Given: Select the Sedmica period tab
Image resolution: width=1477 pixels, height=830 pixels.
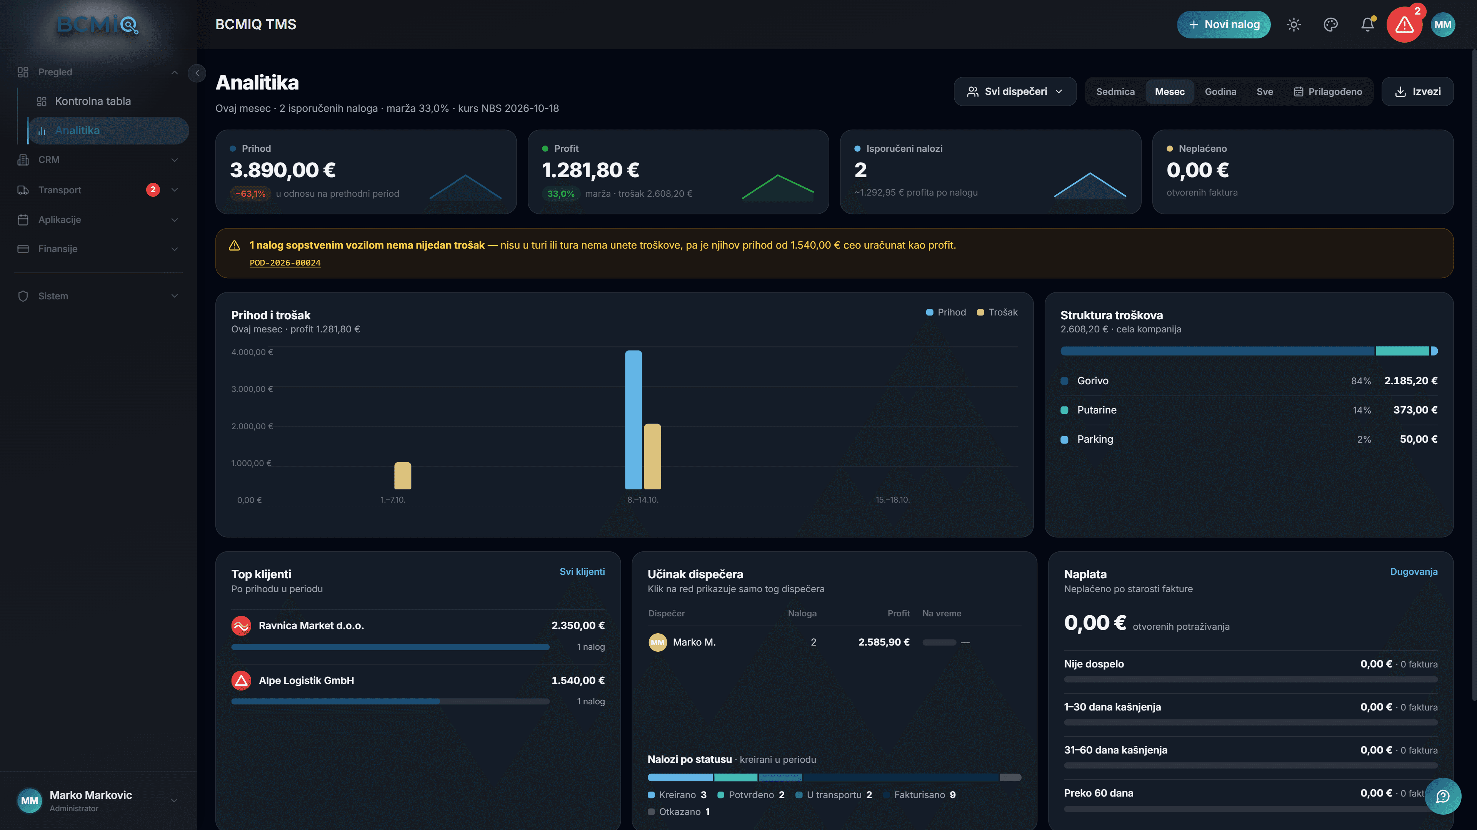Looking at the screenshot, I should coord(1115,92).
